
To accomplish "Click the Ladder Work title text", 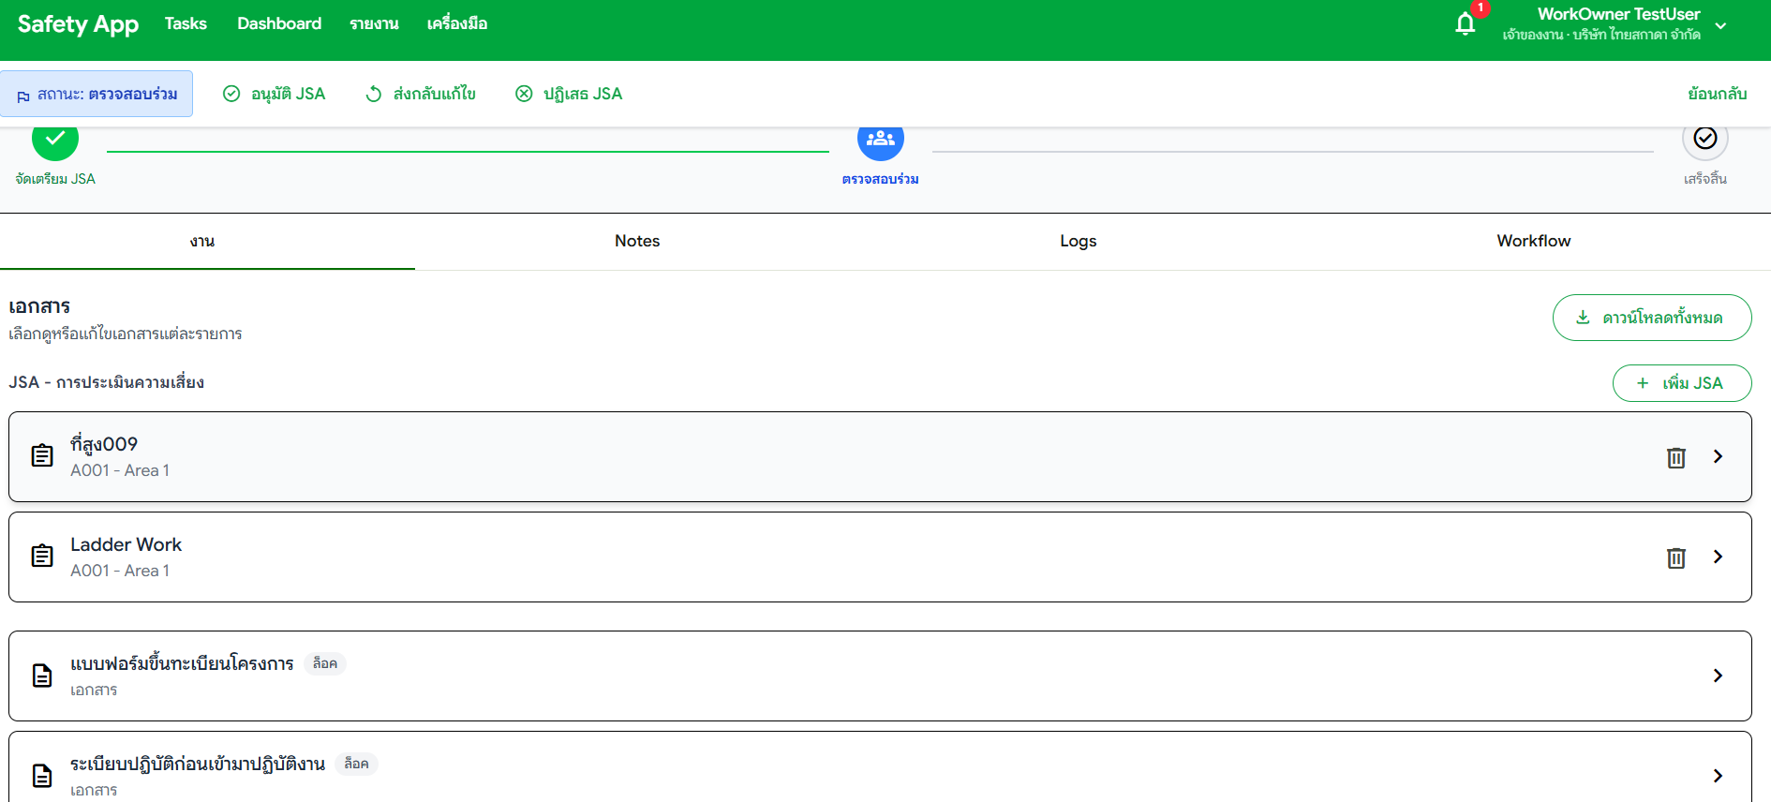I will pyautogui.click(x=126, y=544).
